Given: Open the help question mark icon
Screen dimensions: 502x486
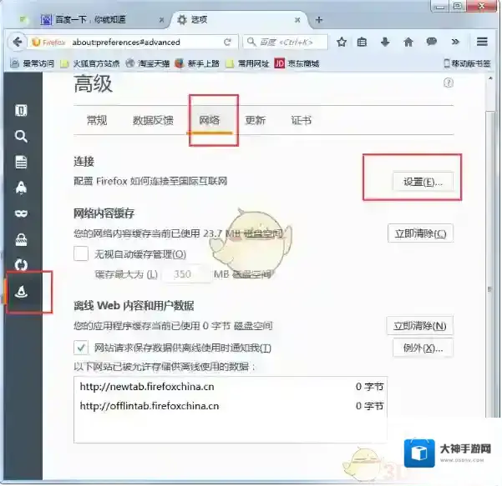Looking at the screenshot, I should click(449, 83).
